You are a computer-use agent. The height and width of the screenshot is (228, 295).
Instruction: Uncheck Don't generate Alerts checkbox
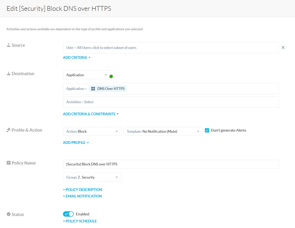point(207,130)
